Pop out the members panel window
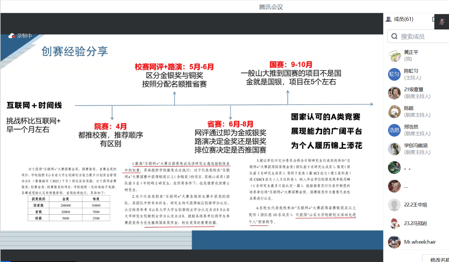Image resolution: width=449 pixels, height=262 pixels. click(x=434, y=19)
